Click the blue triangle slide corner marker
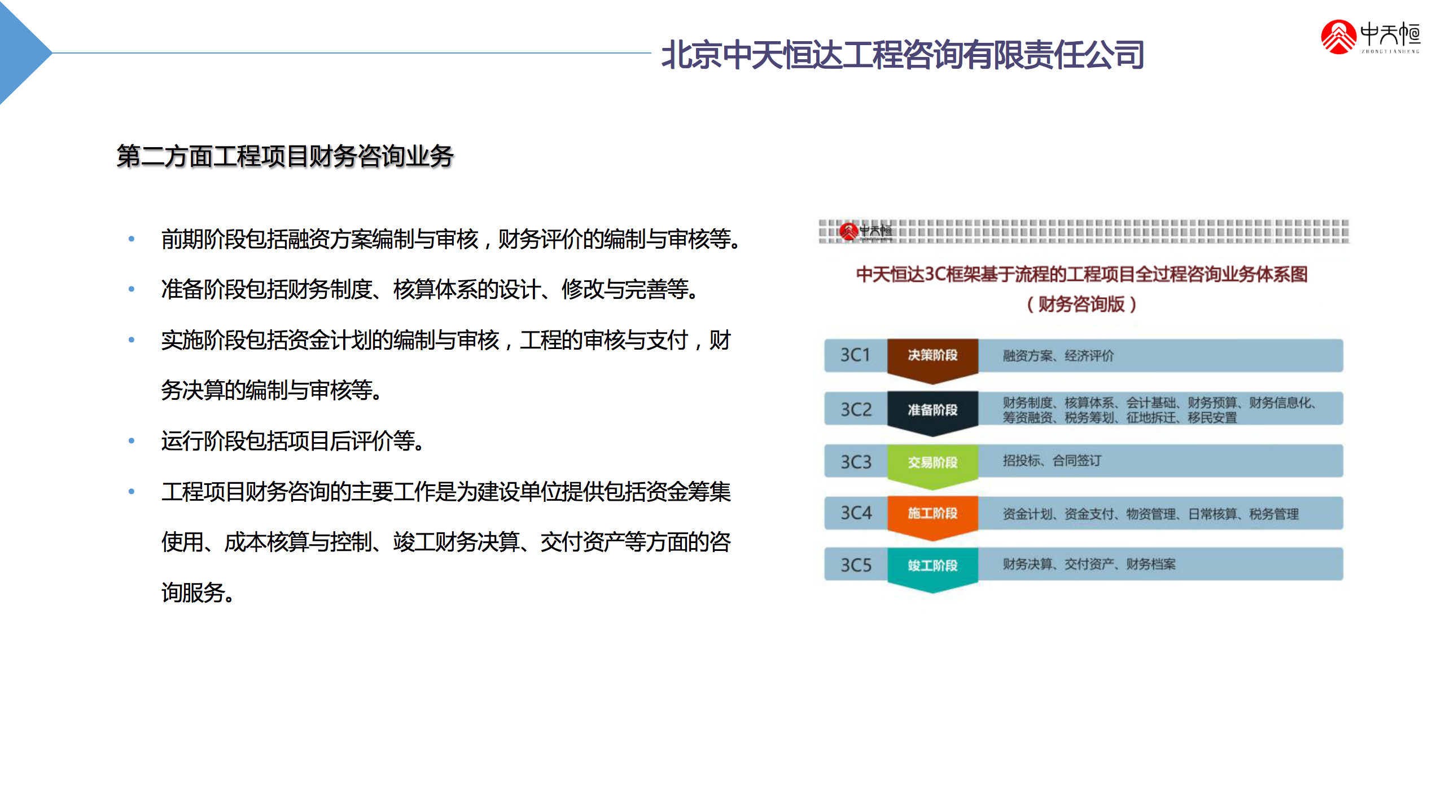Viewport: 1445px width, 812px height. 26,52
